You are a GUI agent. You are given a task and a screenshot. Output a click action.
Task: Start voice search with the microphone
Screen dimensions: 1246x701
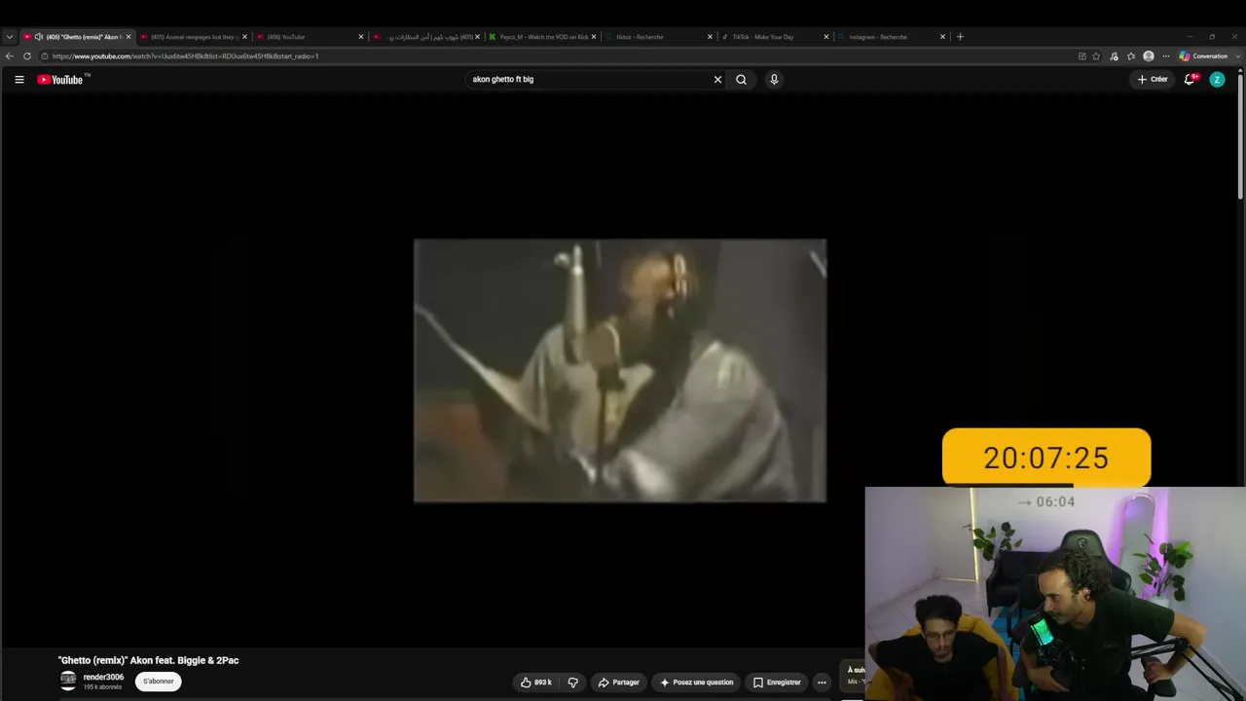coord(774,80)
